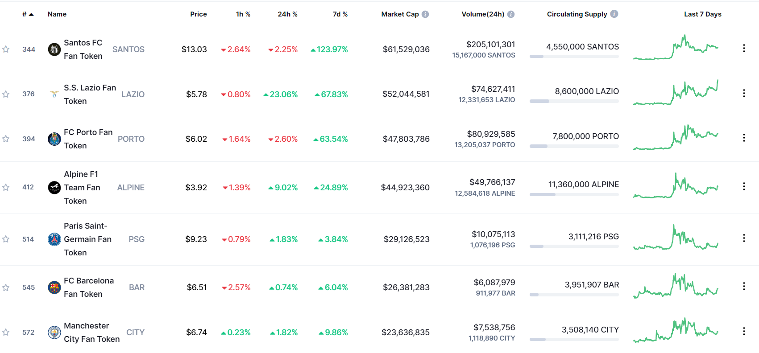Star Santos FC Fan Token as favorite
The width and height of the screenshot is (759, 353).
pos(6,49)
